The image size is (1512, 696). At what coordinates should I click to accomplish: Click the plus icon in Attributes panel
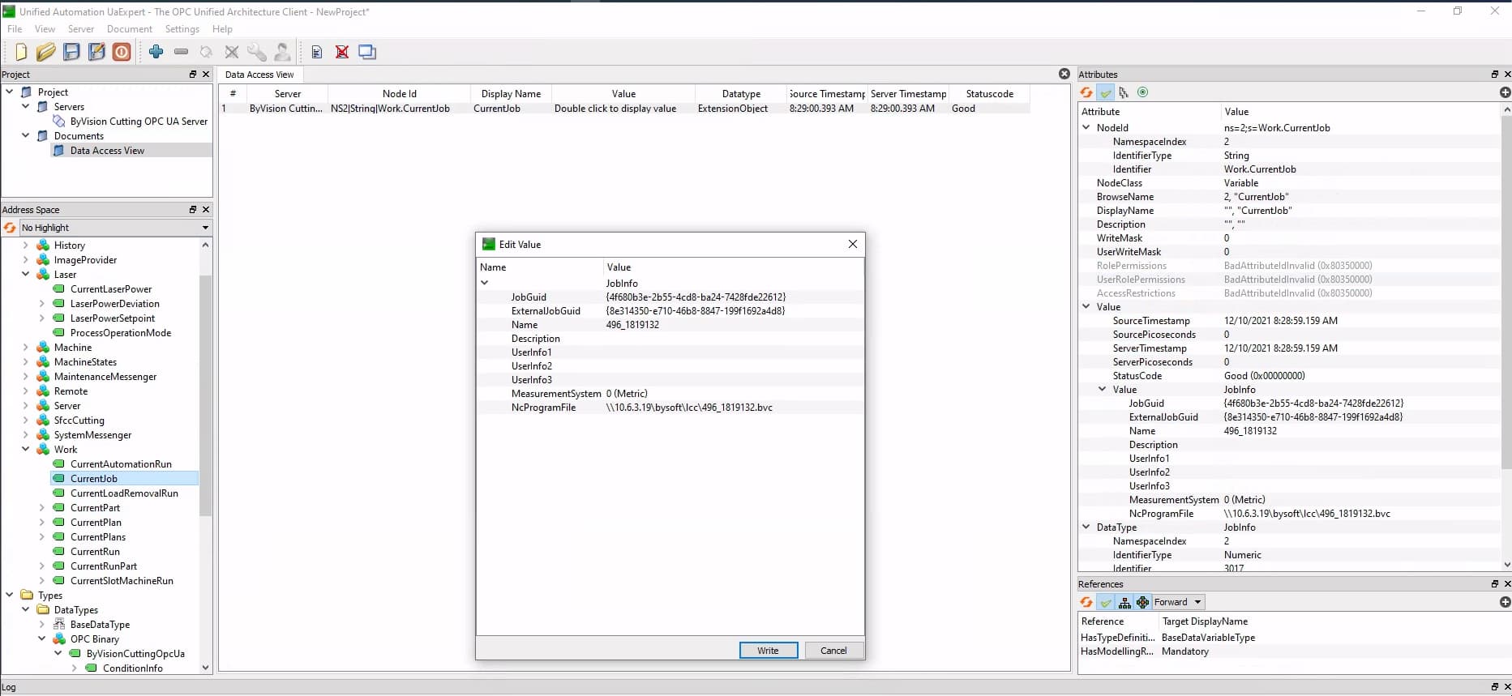1505,92
